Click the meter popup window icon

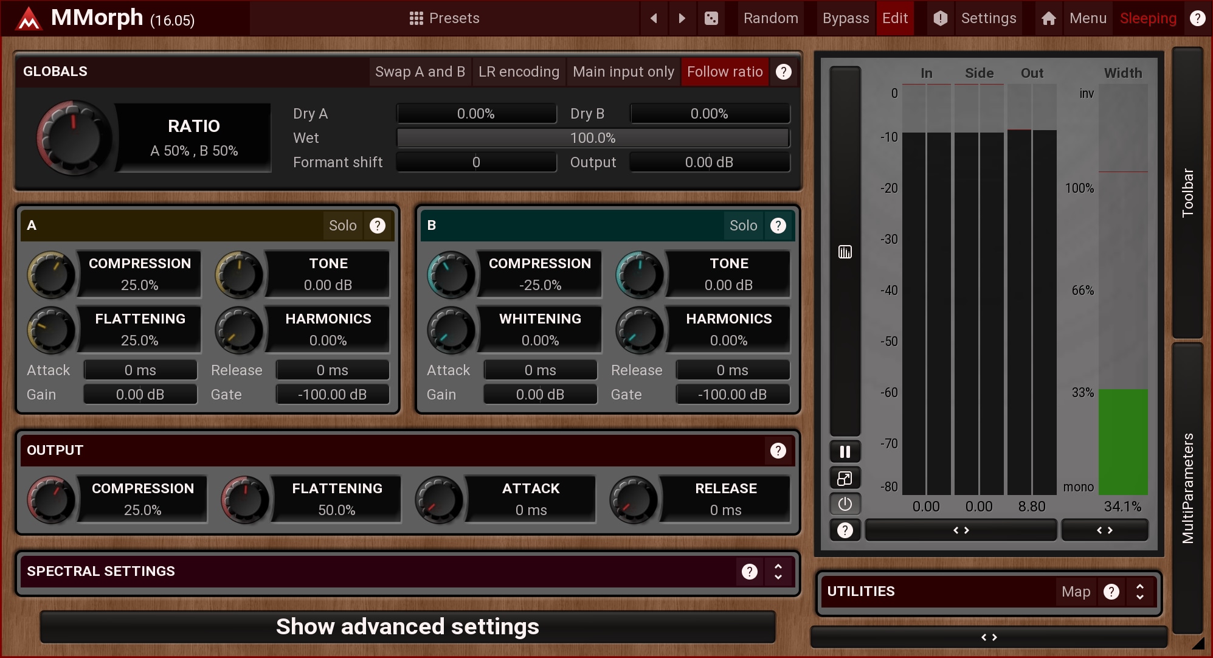coord(845,479)
